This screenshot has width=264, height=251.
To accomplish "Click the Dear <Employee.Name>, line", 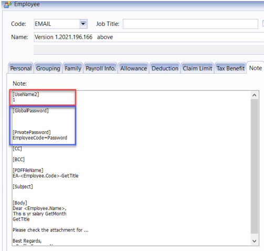I will pos(39,208).
